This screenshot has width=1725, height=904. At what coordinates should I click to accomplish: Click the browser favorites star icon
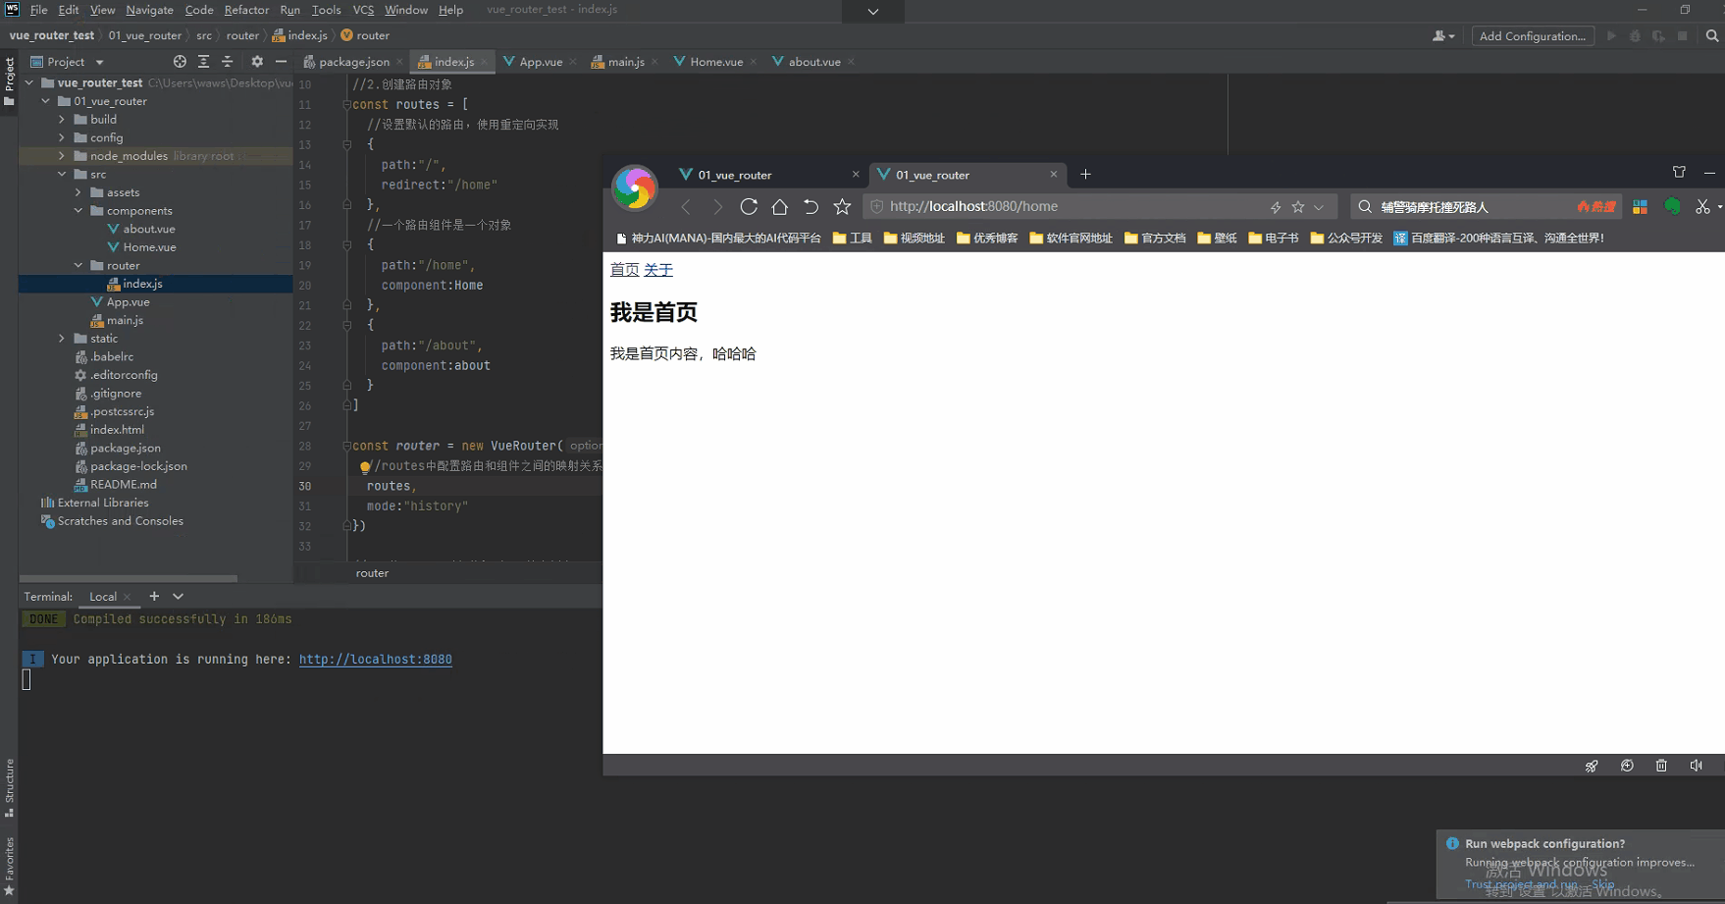842,206
